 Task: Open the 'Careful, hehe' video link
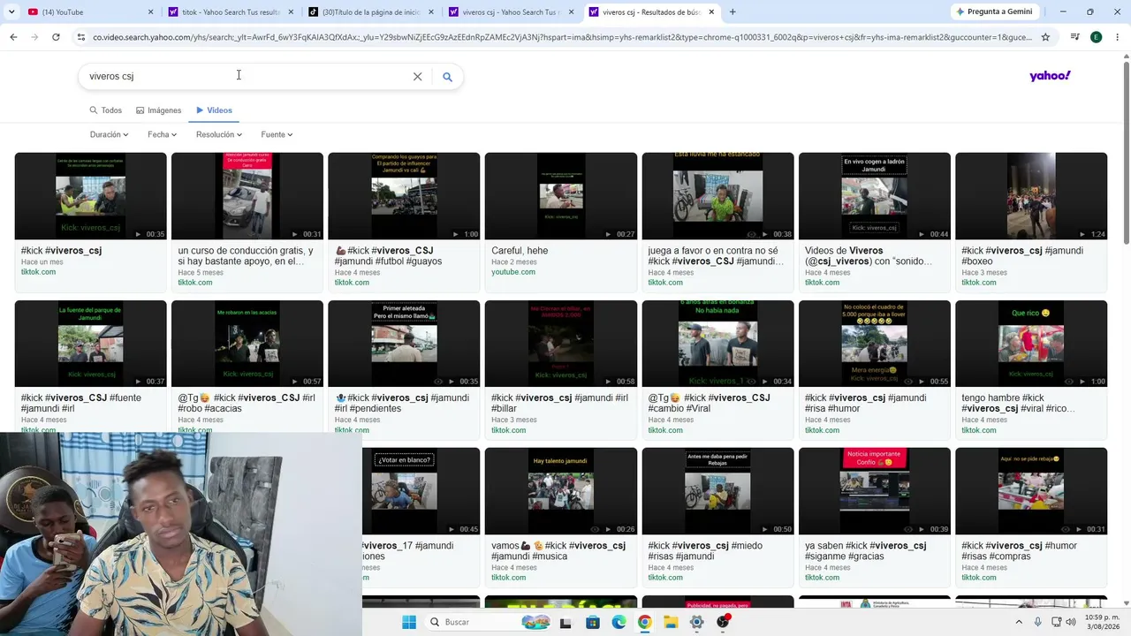click(520, 251)
